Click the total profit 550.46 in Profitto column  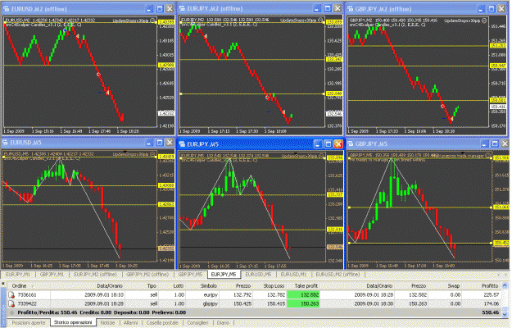pyautogui.click(x=490, y=312)
